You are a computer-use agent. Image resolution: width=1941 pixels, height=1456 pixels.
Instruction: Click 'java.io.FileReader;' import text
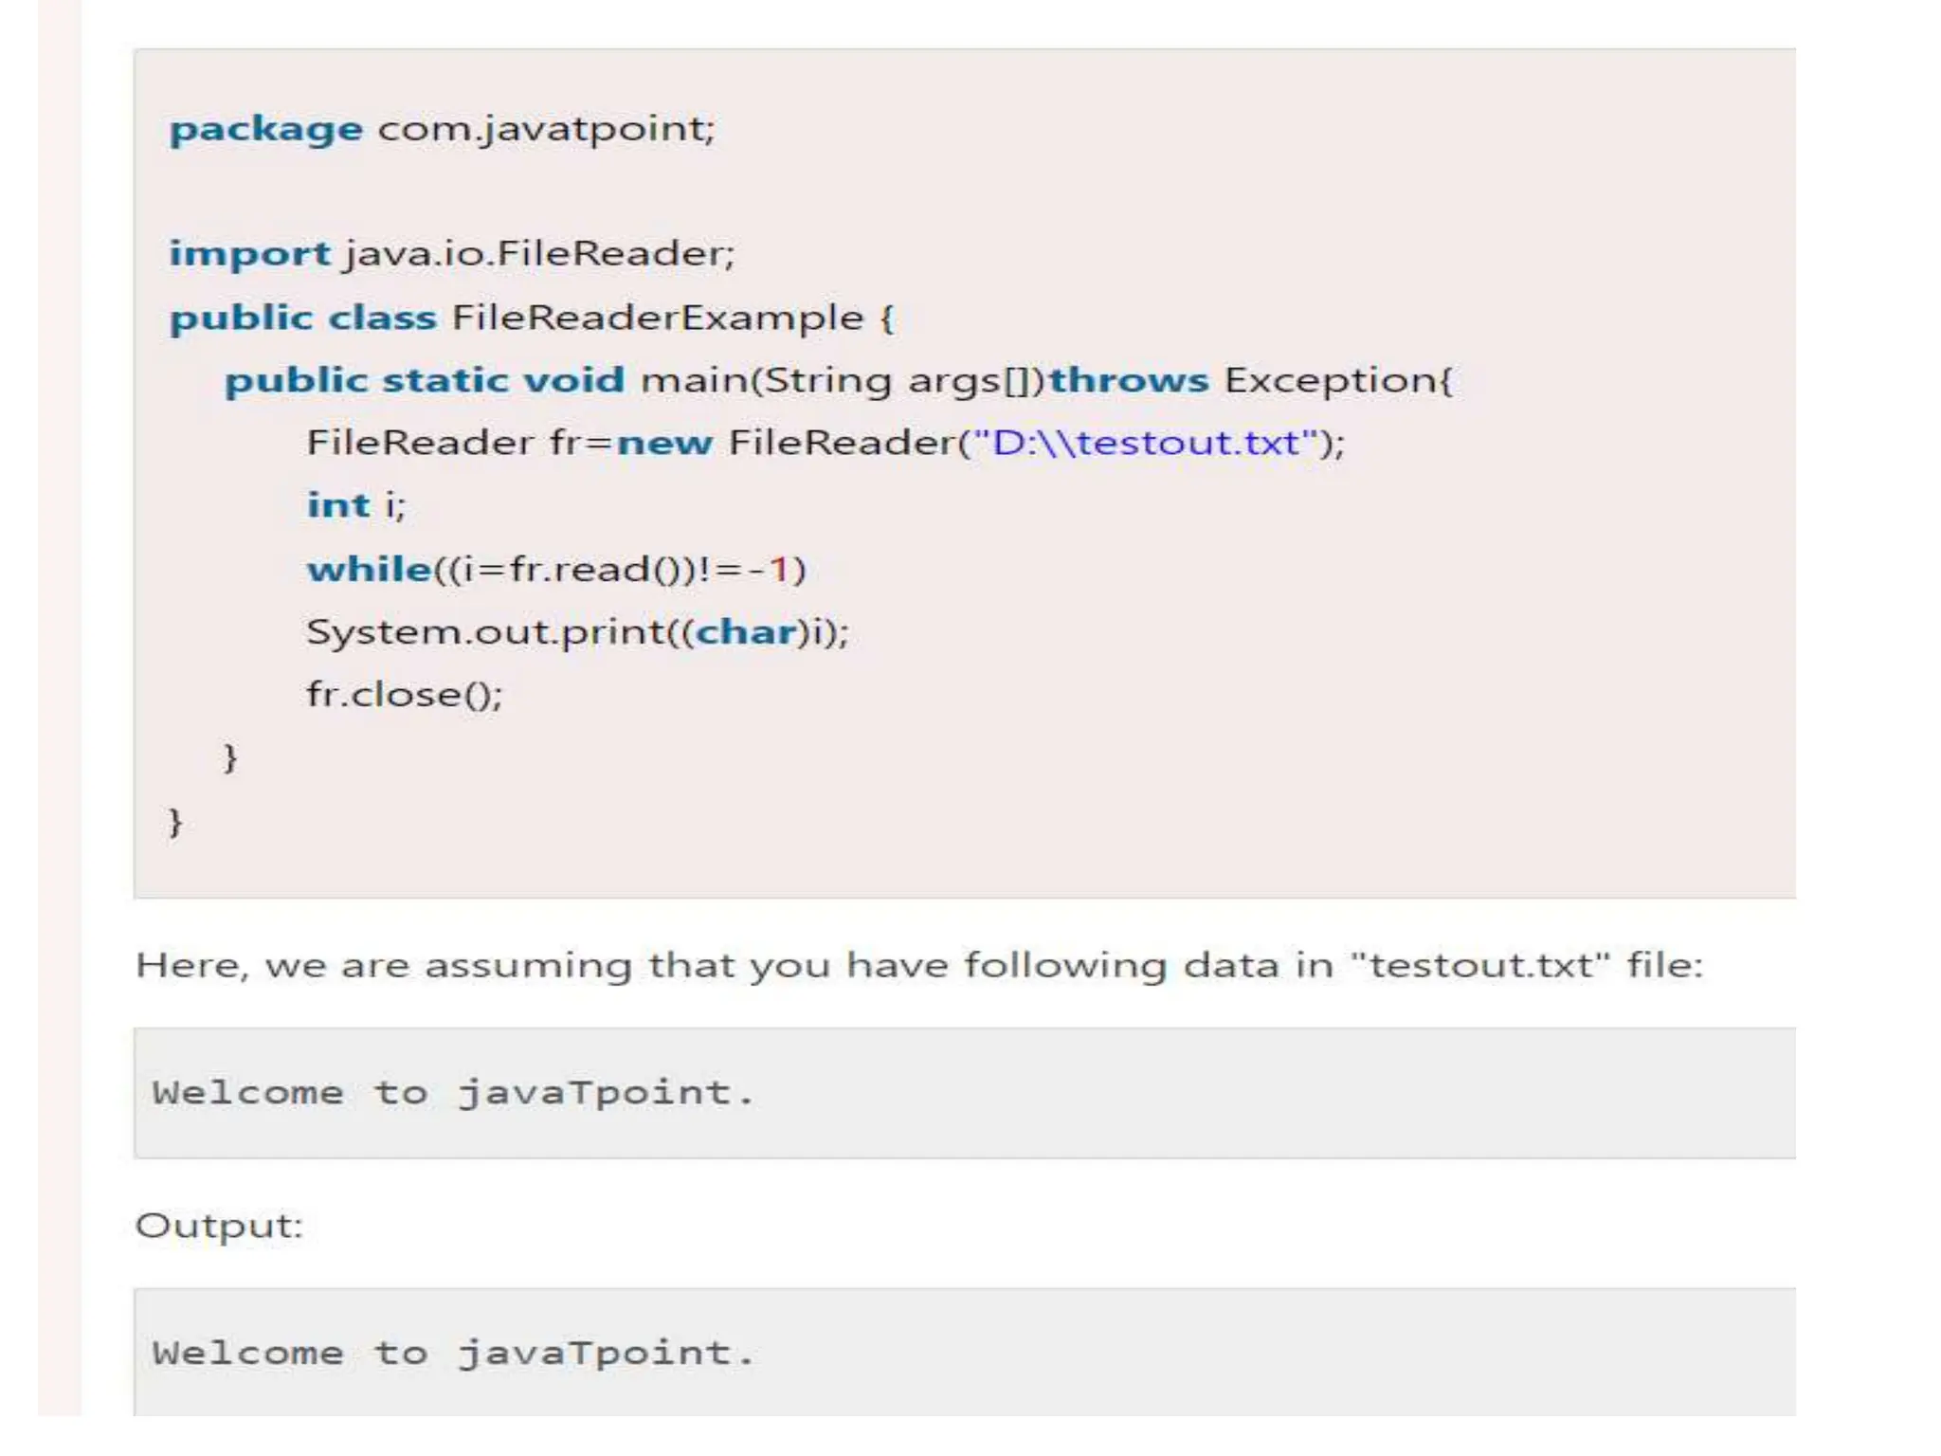[539, 254]
